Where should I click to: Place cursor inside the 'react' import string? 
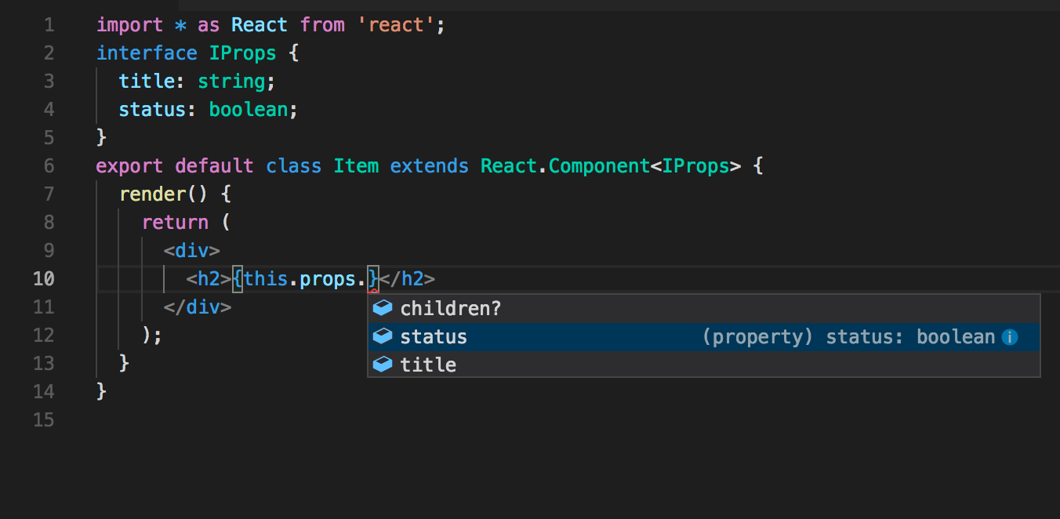click(397, 24)
